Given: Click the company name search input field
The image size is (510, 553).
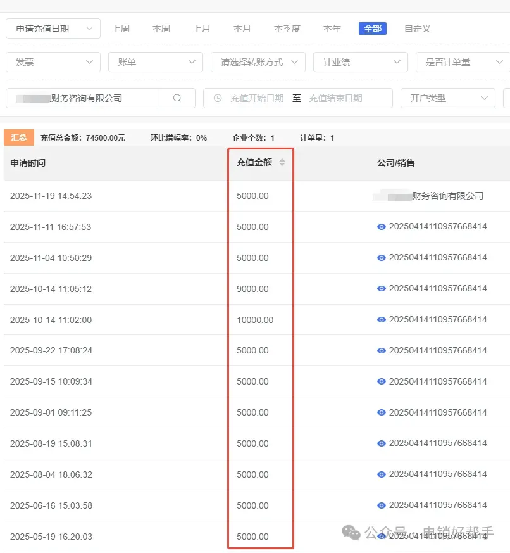Looking at the screenshot, I should click(x=82, y=98).
